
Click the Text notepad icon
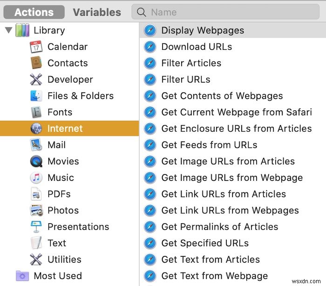[x=36, y=243]
